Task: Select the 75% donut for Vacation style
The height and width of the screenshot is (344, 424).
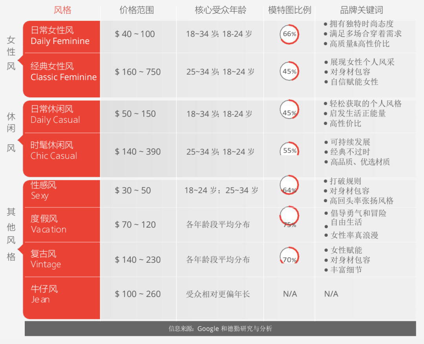Action: coord(289,218)
